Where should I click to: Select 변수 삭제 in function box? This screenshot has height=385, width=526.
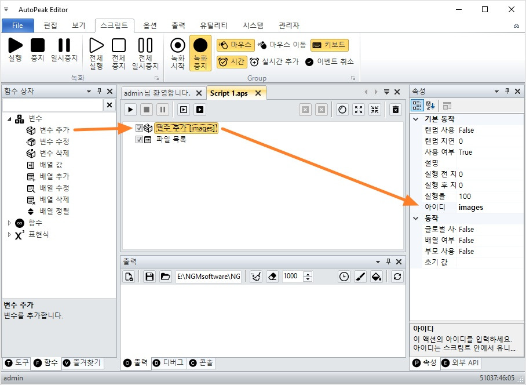click(x=54, y=153)
